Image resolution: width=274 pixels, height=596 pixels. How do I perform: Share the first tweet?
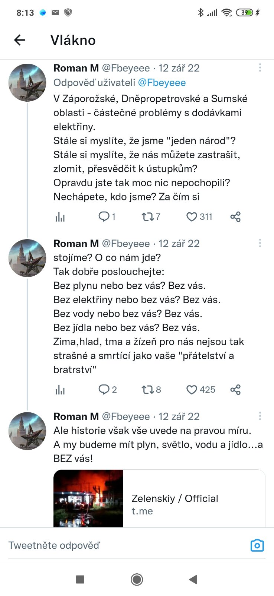235,217
